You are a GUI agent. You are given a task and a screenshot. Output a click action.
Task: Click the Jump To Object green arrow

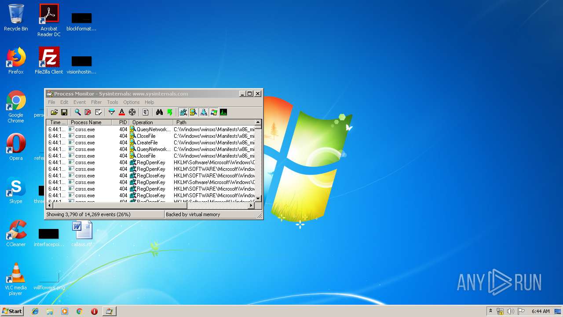[169, 112]
